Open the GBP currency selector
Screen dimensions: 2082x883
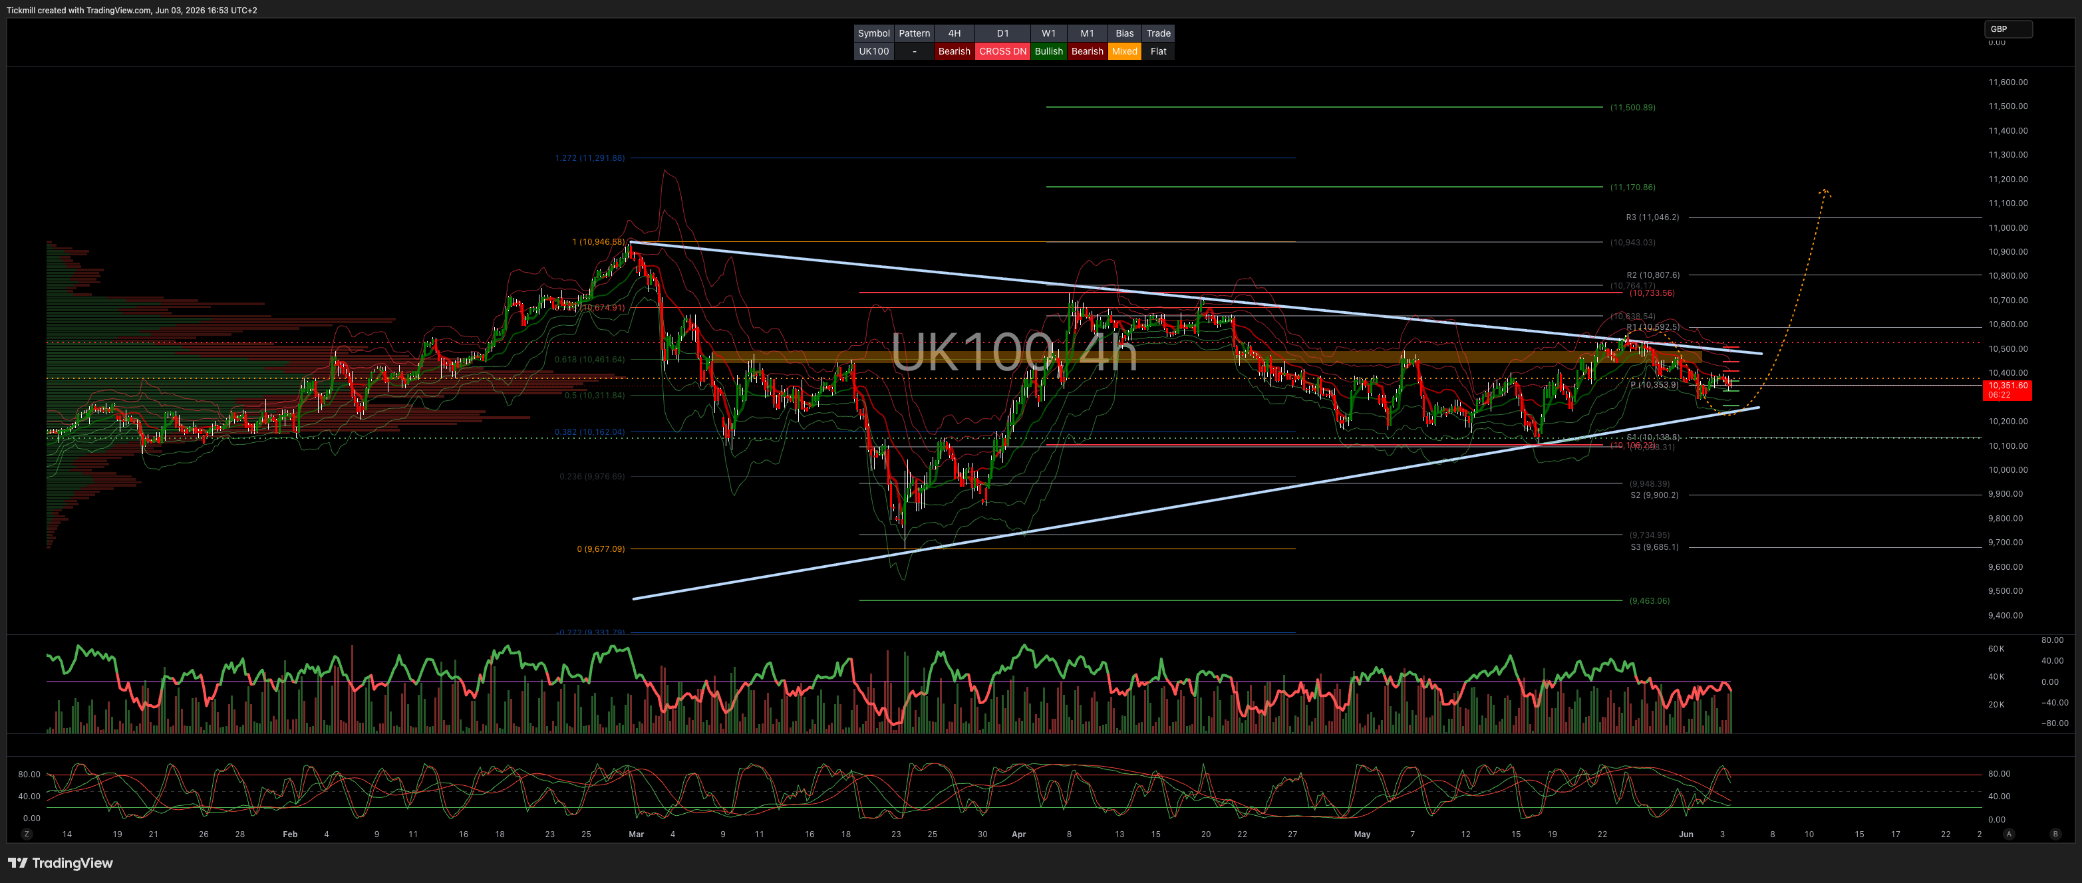pos(2008,29)
